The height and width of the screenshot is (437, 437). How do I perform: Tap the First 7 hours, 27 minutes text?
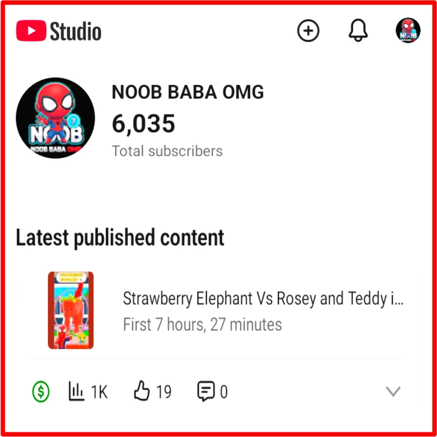tap(202, 325)
